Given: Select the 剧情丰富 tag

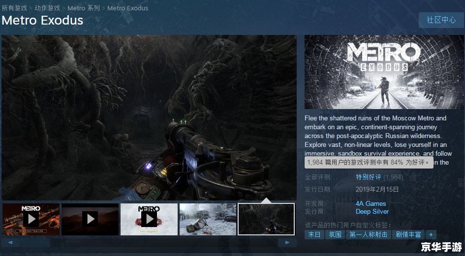Looking at the screenshot, I should point(408,235).
